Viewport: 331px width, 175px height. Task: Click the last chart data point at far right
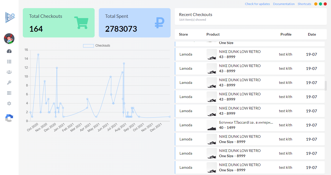pos(170,117)
